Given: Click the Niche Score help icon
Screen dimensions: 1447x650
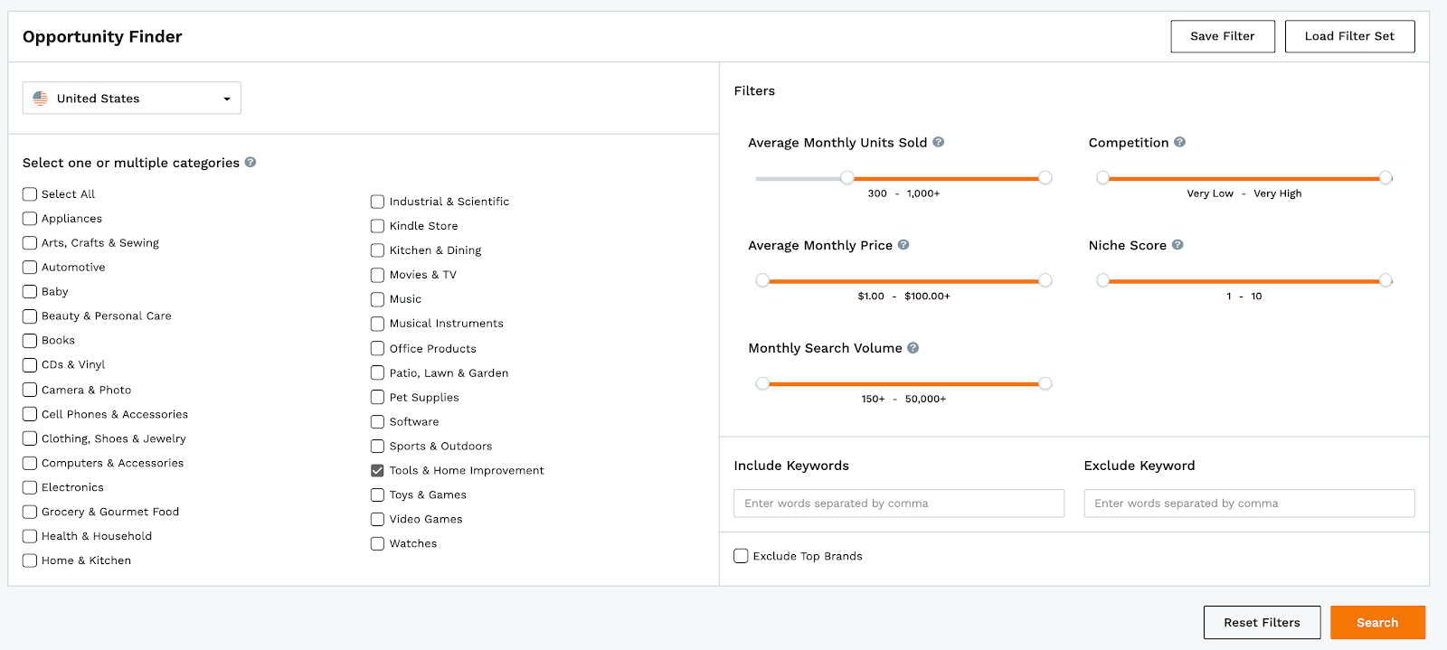Looking at the screenshot, I should pyautogui.click(x=1177, y=245).
